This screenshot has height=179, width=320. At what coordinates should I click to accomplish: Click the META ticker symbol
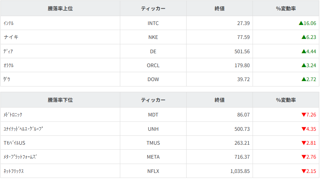(153, 157)
